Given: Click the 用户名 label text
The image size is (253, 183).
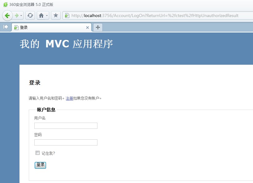Looking at the screenshot, I should [x=40, y=118].
